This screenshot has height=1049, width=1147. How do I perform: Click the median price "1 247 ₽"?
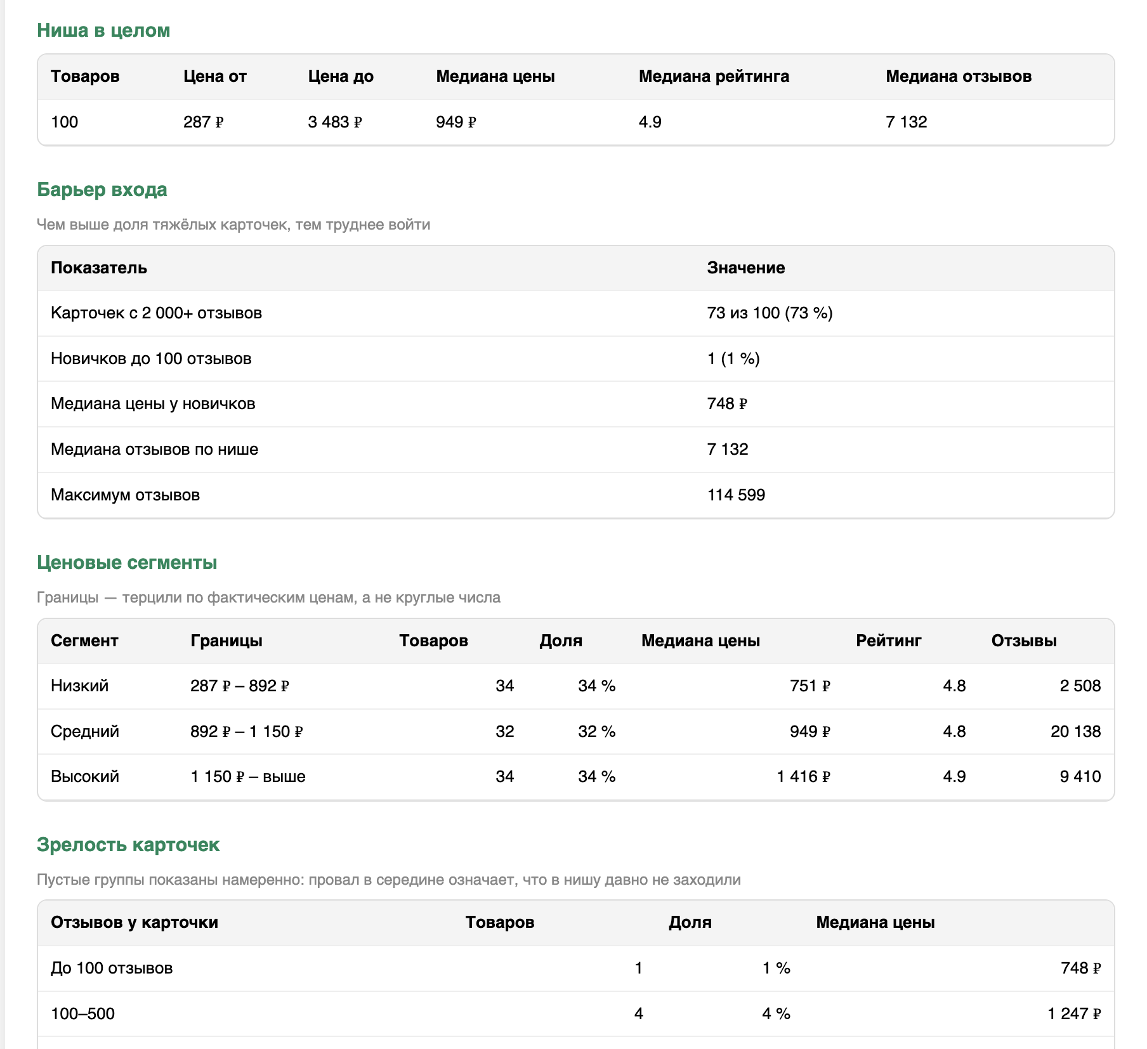(x=1074, y=1014)
